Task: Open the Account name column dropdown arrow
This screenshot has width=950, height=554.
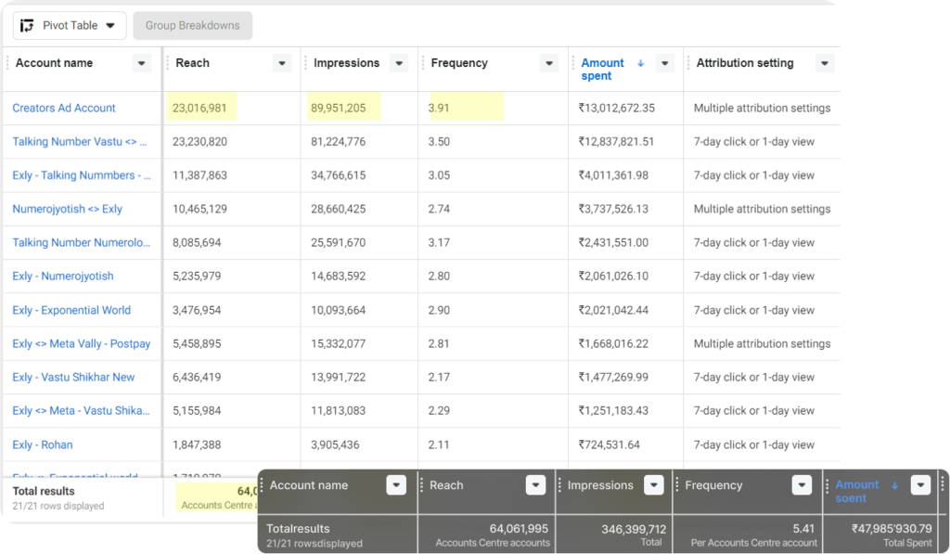Action: (x=141, y=63)
